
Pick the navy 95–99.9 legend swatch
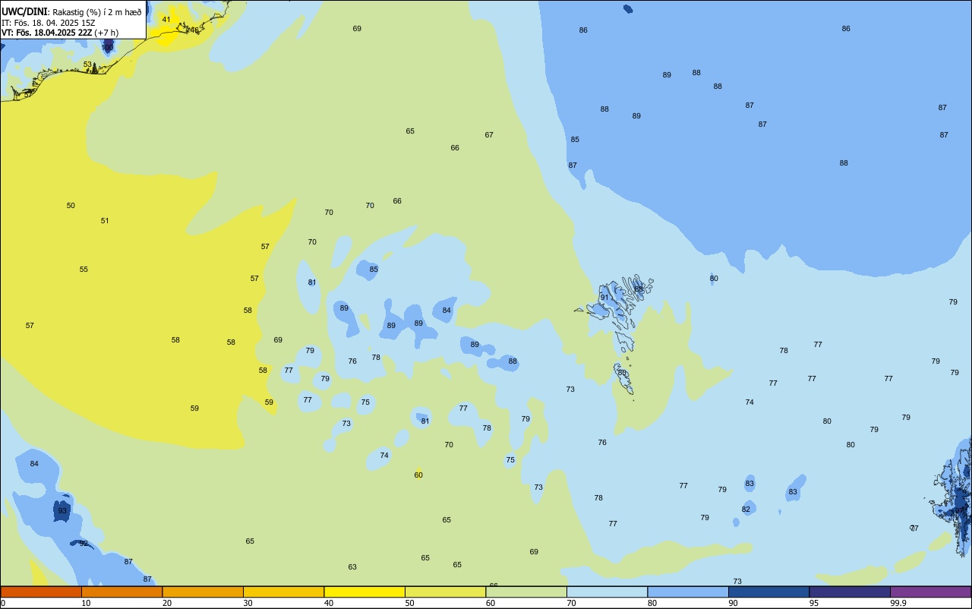pos(850,592)
